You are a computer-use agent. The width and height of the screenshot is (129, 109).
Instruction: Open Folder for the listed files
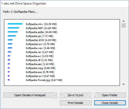coord(110,95)
